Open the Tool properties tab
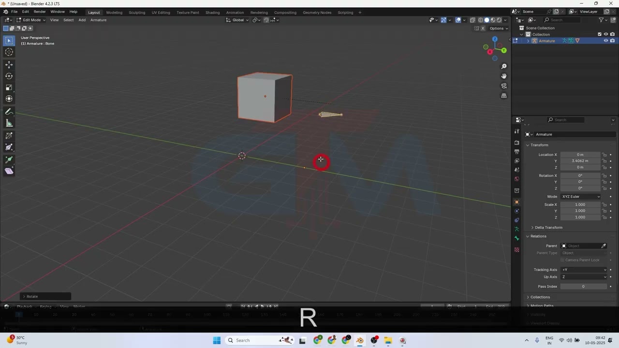Screen dimensions: 619x348 point(516,131)
